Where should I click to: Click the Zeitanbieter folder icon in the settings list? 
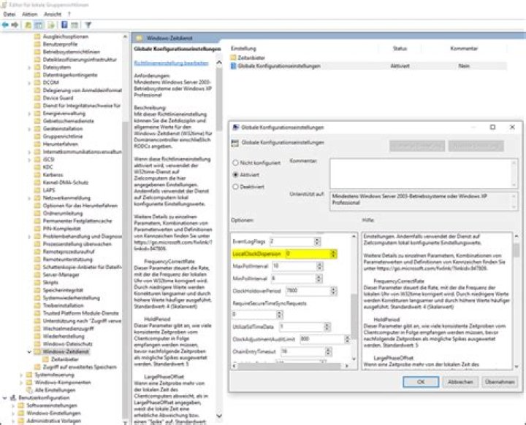(234, 58)
